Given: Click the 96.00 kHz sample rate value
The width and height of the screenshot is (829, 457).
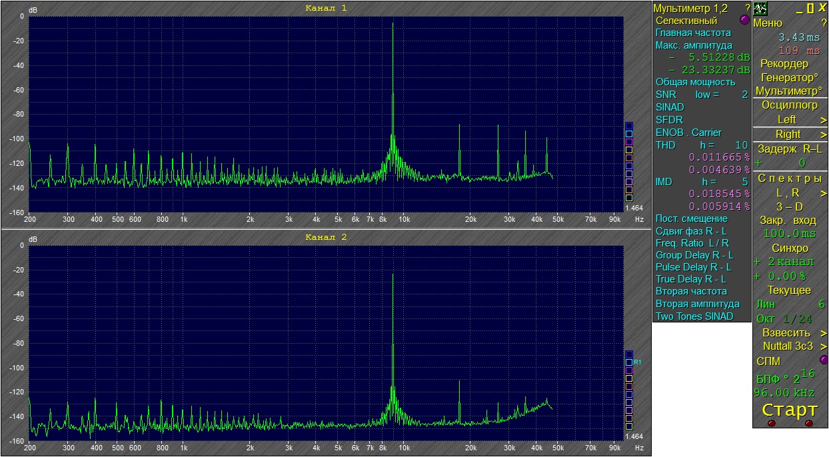Looking at the screenshot, I should tap(785, 393).
